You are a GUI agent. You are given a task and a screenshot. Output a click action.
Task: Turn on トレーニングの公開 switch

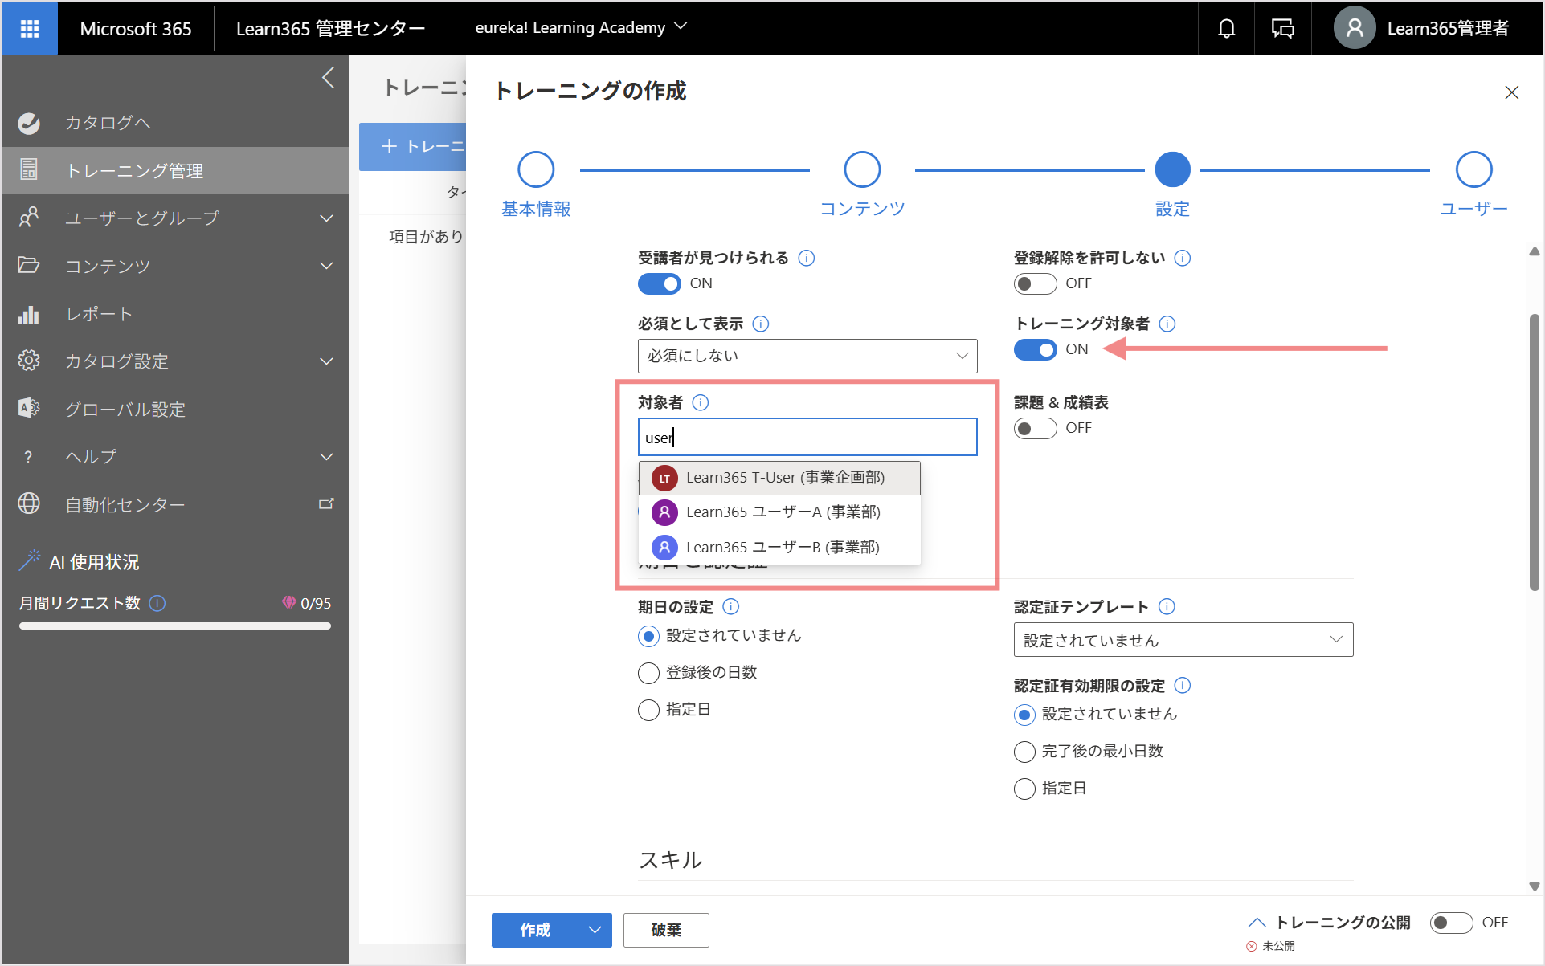pos(1451,923)
